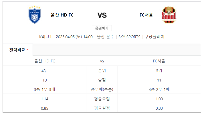This screenshot has height=114, width=204.
Task: Click the 평균실점 row label
Action: [102, 108]
